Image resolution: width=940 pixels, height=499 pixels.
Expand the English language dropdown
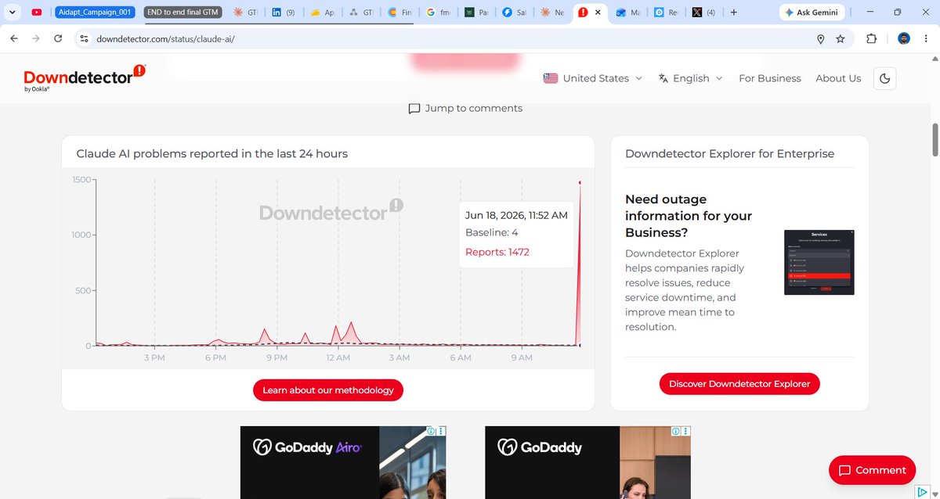pyautogui.click(x=690, y=78)
